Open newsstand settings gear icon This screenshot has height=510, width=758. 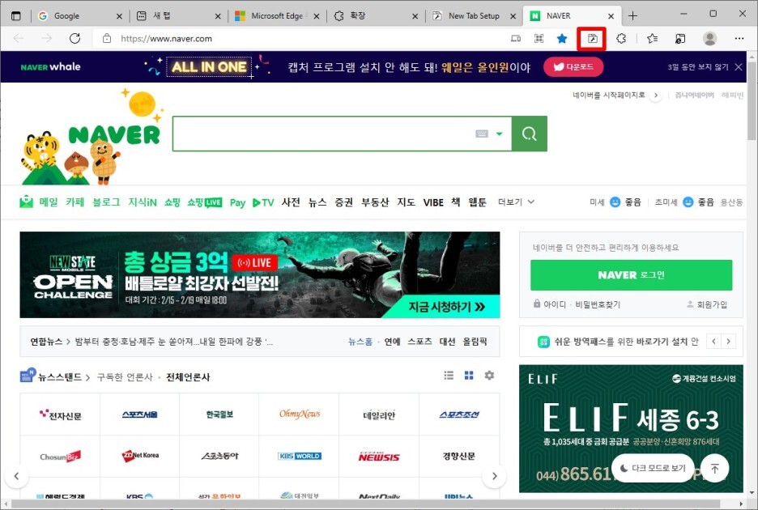(x=489, y=376)
